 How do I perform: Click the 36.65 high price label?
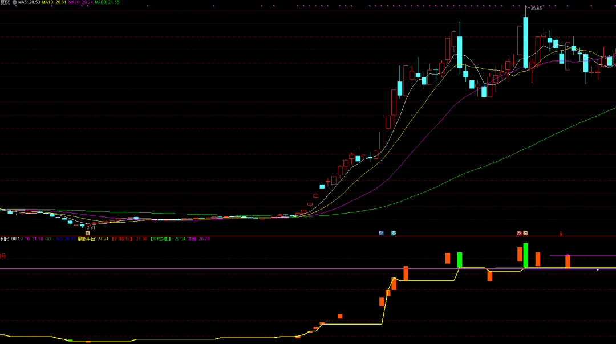(x=536, y=9)
